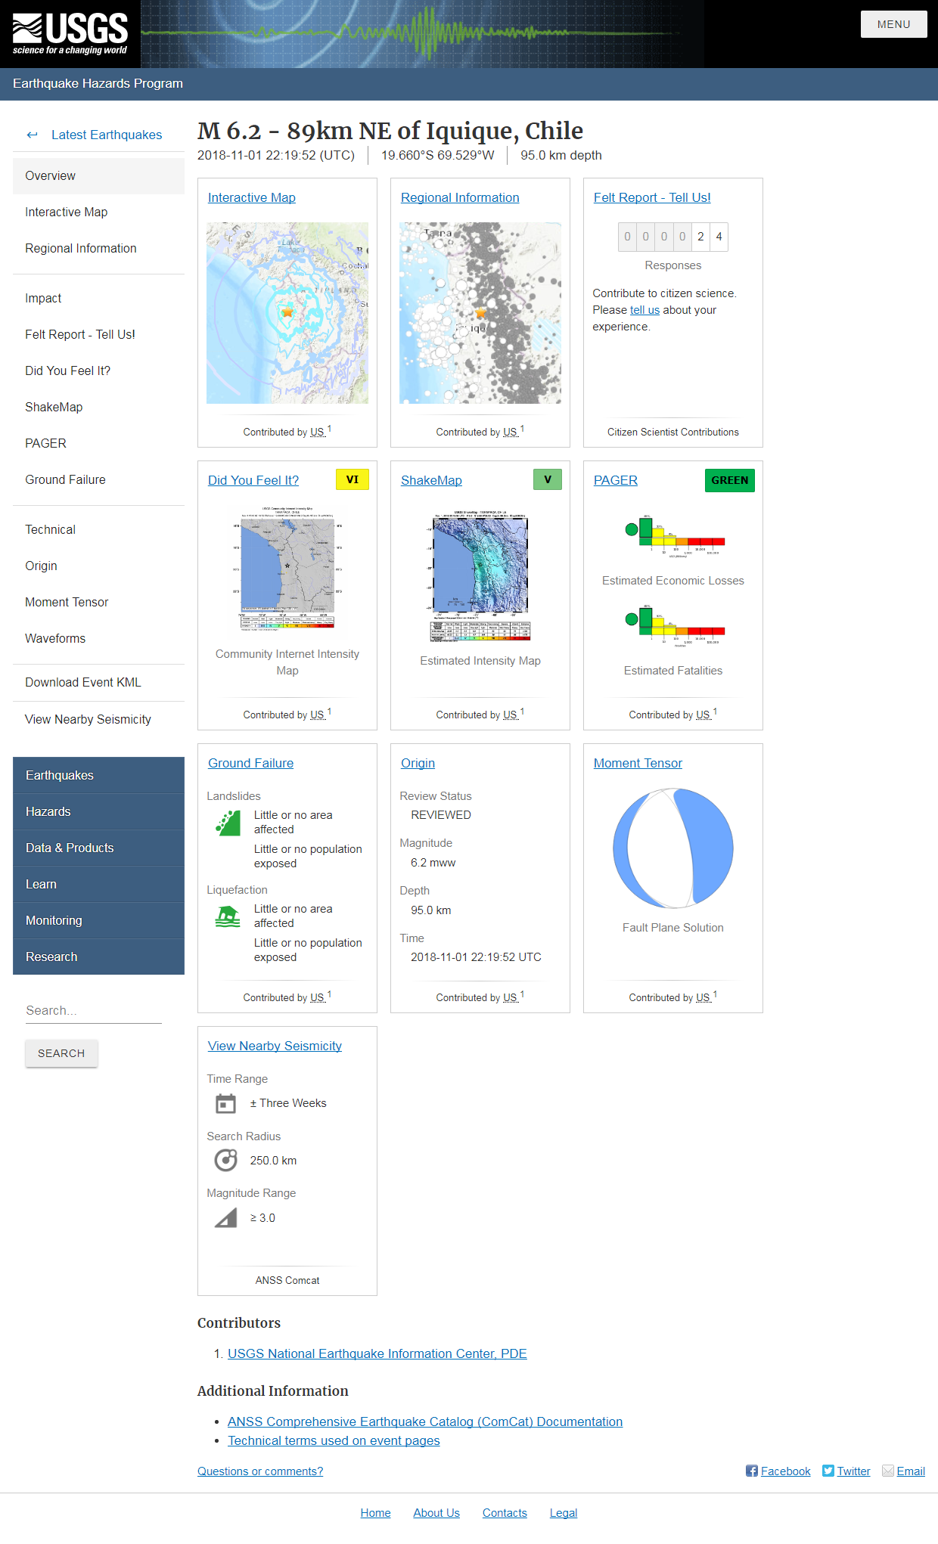
Task: Share via the Facebook icon
Action: point(752,1471)
